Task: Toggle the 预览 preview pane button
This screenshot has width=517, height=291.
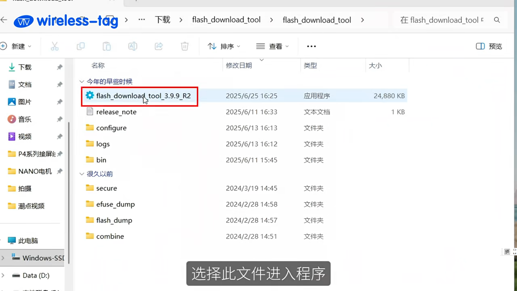Action: [489, 46]
